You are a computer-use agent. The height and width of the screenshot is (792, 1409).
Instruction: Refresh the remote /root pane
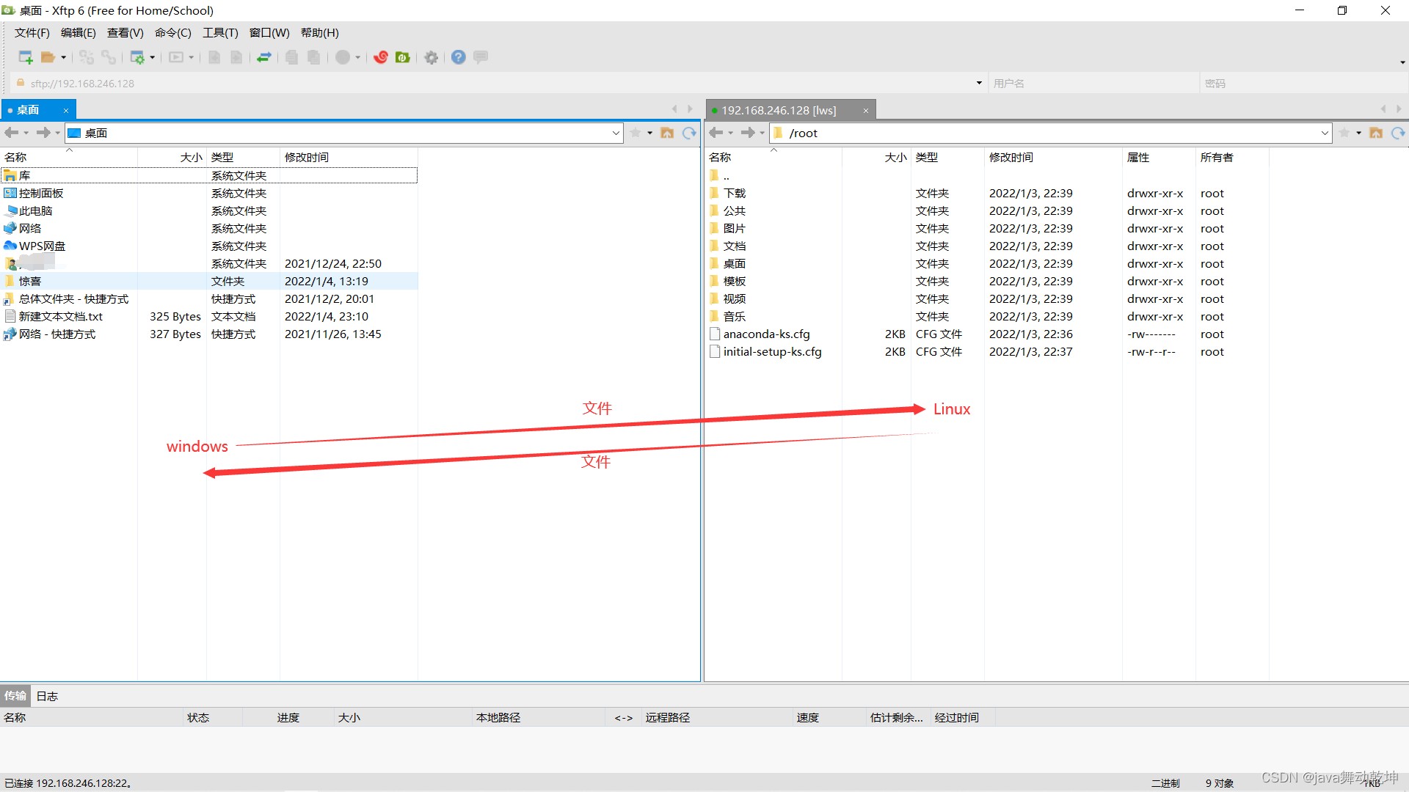pyautogui.click(x=1398, y=133)
